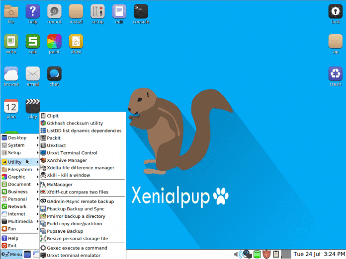Select Gtkhash checksum utility entry

click(75, 123)
